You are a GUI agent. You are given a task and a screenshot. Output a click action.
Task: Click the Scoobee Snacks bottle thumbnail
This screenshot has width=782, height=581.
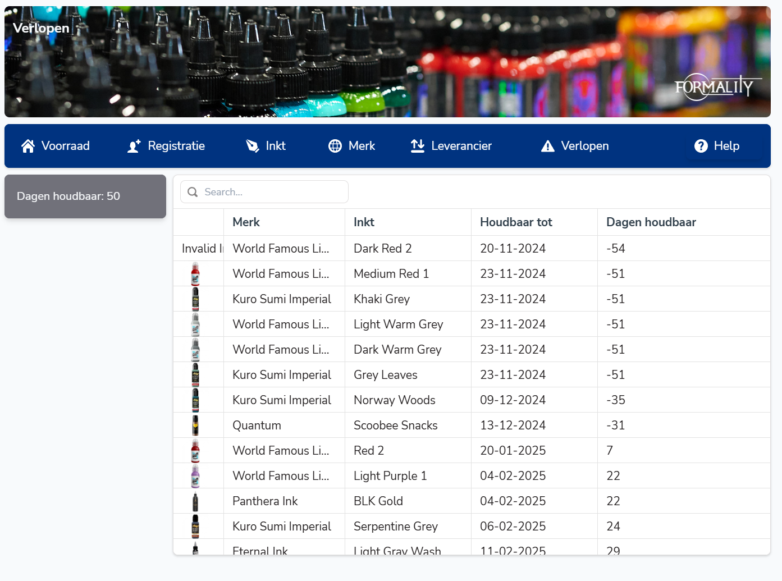coord(195,426)
